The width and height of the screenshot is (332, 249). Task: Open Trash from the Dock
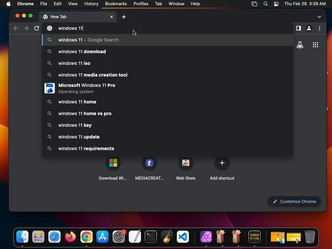pos(310,236)
